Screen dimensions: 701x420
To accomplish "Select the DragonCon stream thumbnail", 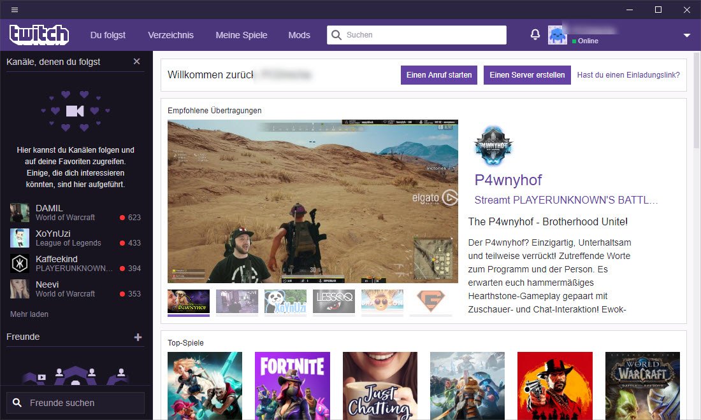I will tap(382, 301).
